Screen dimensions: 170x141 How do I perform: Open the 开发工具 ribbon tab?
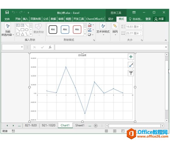pyautogui.click(x=79, y=19)
